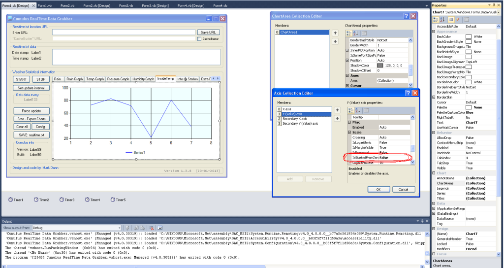Click the ShadowColor gray color swatch

(380, 66)
